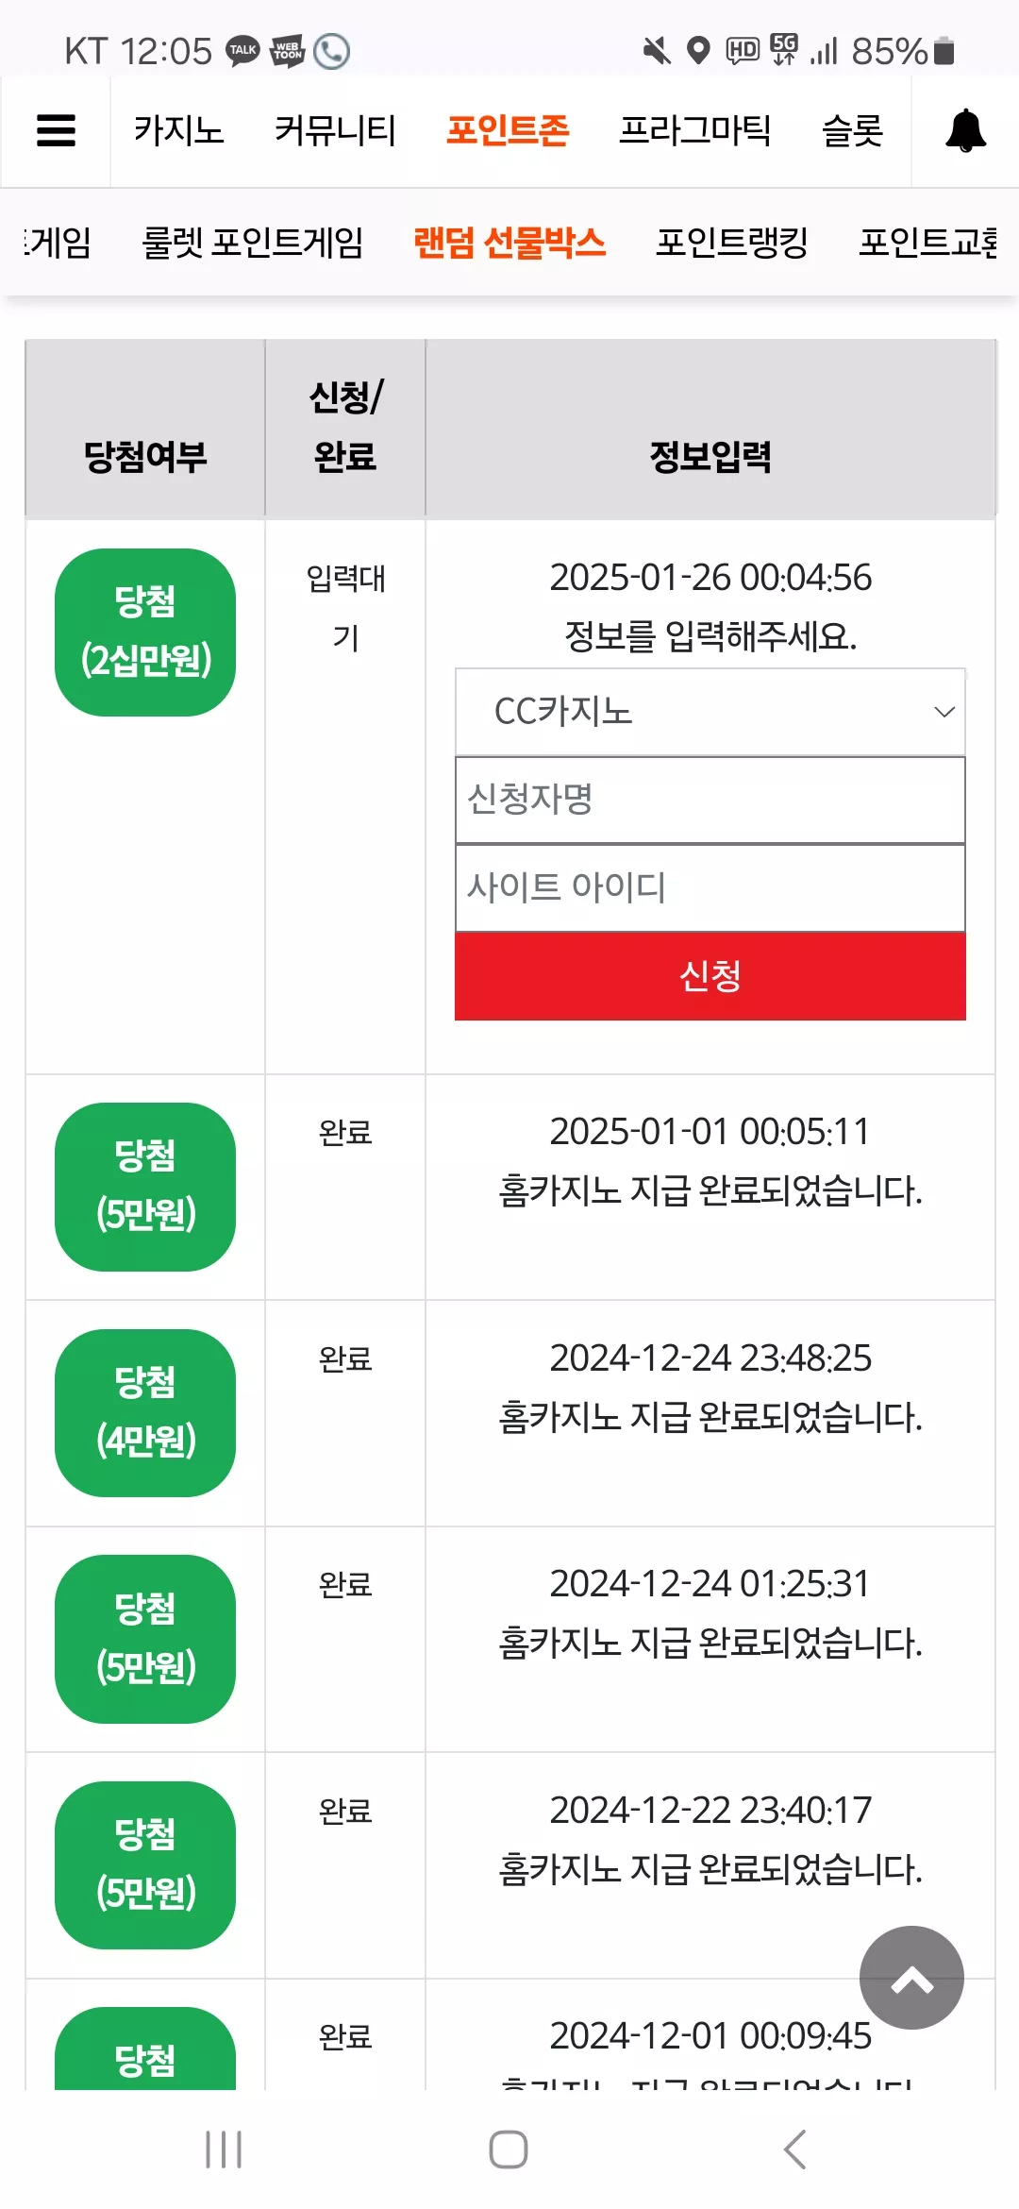Screen dimensions: 1019x2209
Task: Open the 포인트랭킹 submenu
Action: coord(732,243)
